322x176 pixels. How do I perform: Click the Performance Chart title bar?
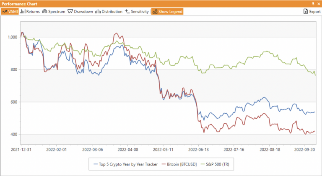(x=126, y=3)
